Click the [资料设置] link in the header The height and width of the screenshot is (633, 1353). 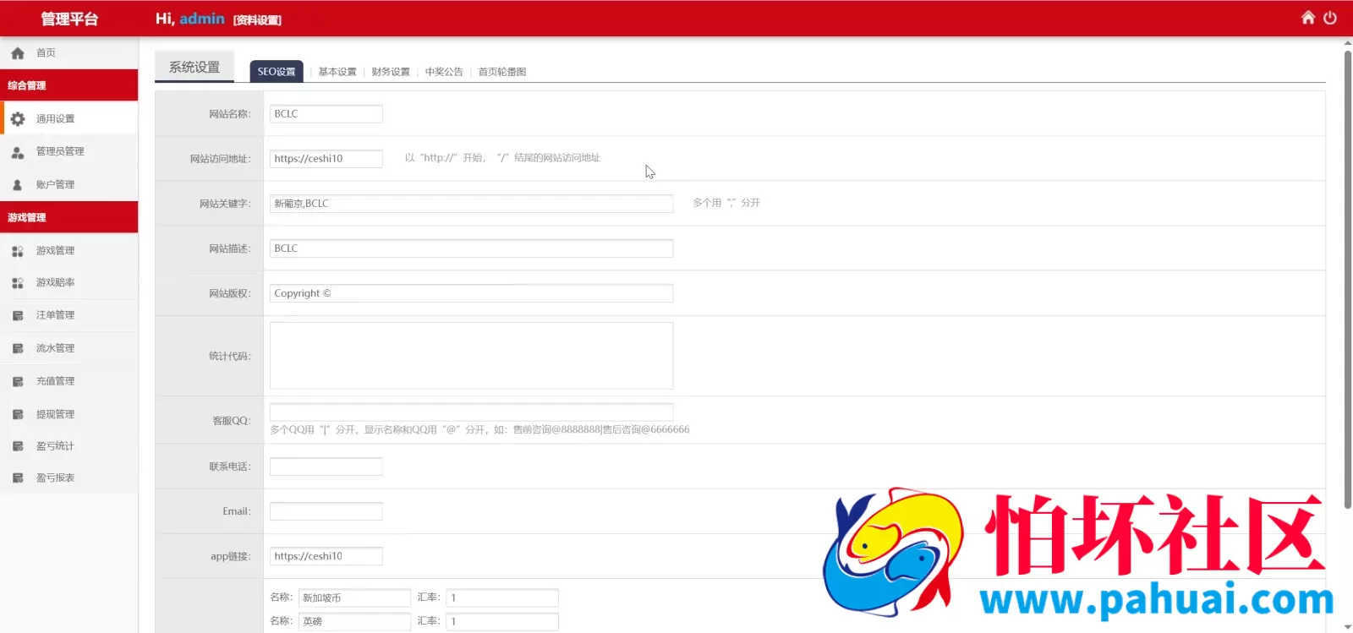pyautogui.click(x=257, y=20)
